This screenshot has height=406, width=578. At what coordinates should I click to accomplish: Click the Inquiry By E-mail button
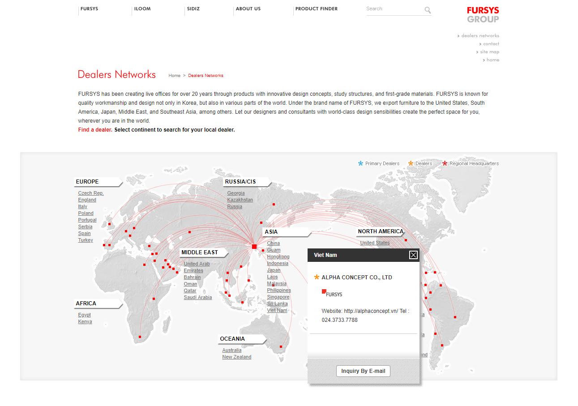363,371
